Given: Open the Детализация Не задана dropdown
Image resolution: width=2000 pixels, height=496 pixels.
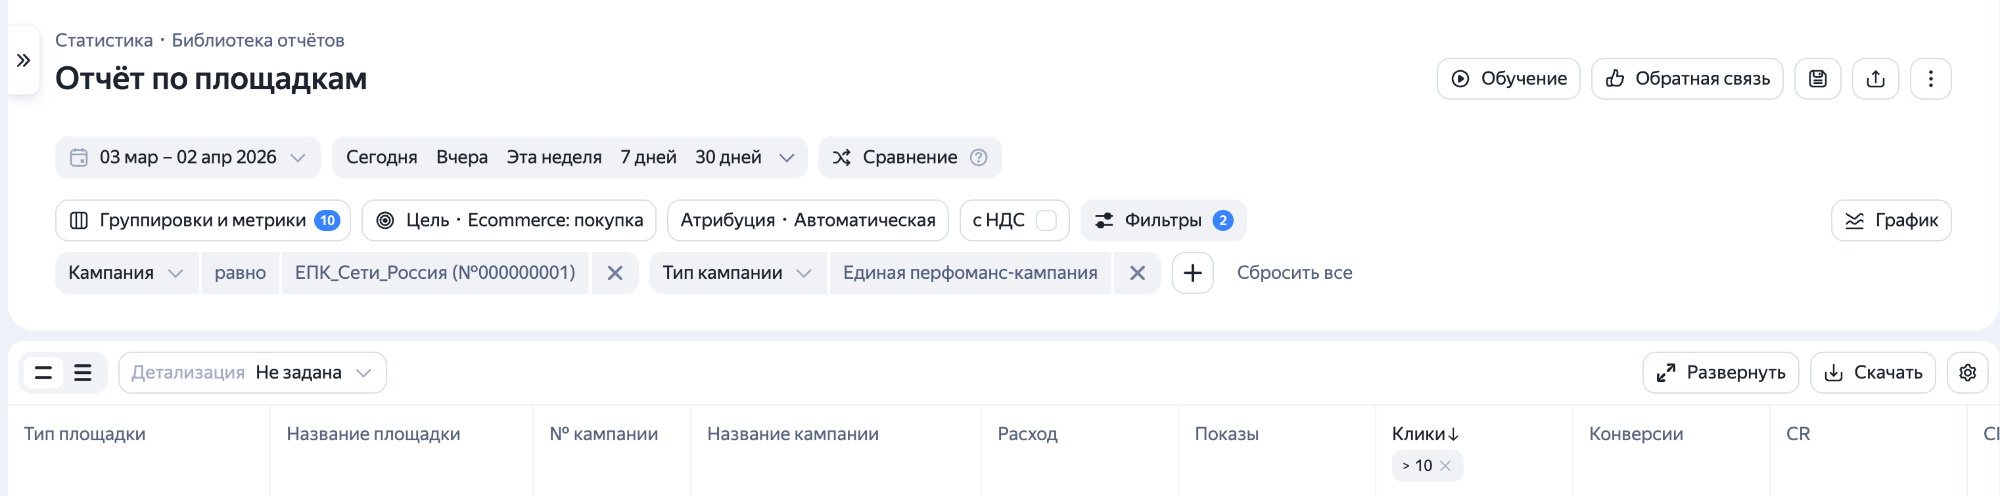Looking at the screenshot, I should pyautogui.click(x=252, y=373).
